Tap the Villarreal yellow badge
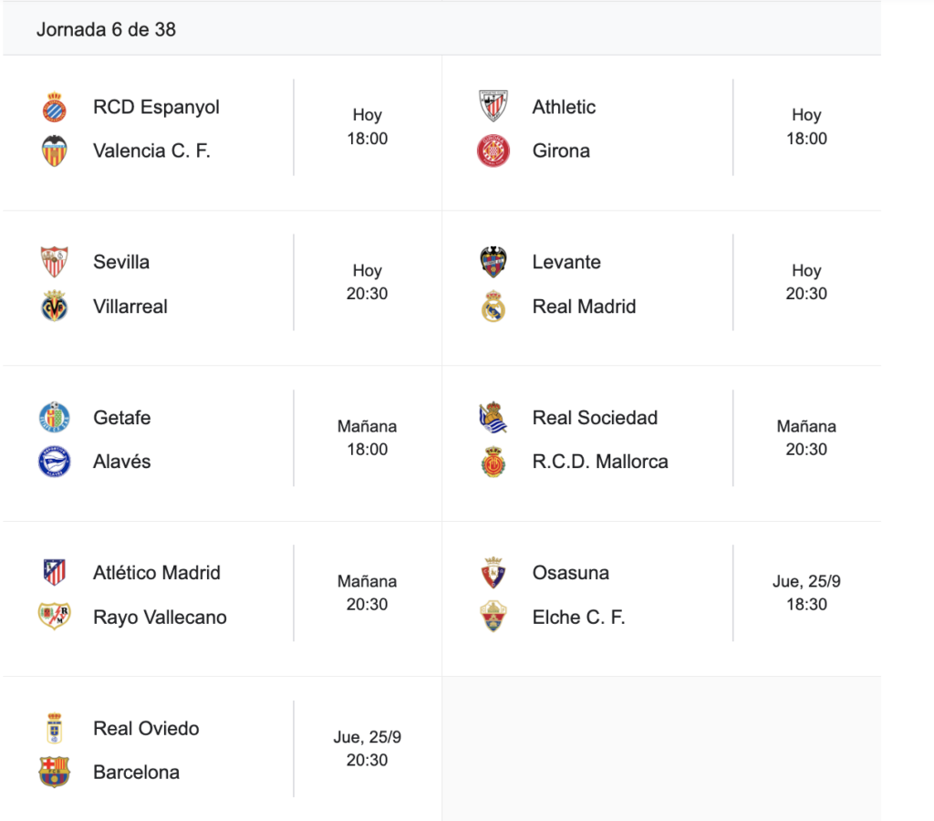The width and height of the screenshot is (934, 821). tap(55, 307)
